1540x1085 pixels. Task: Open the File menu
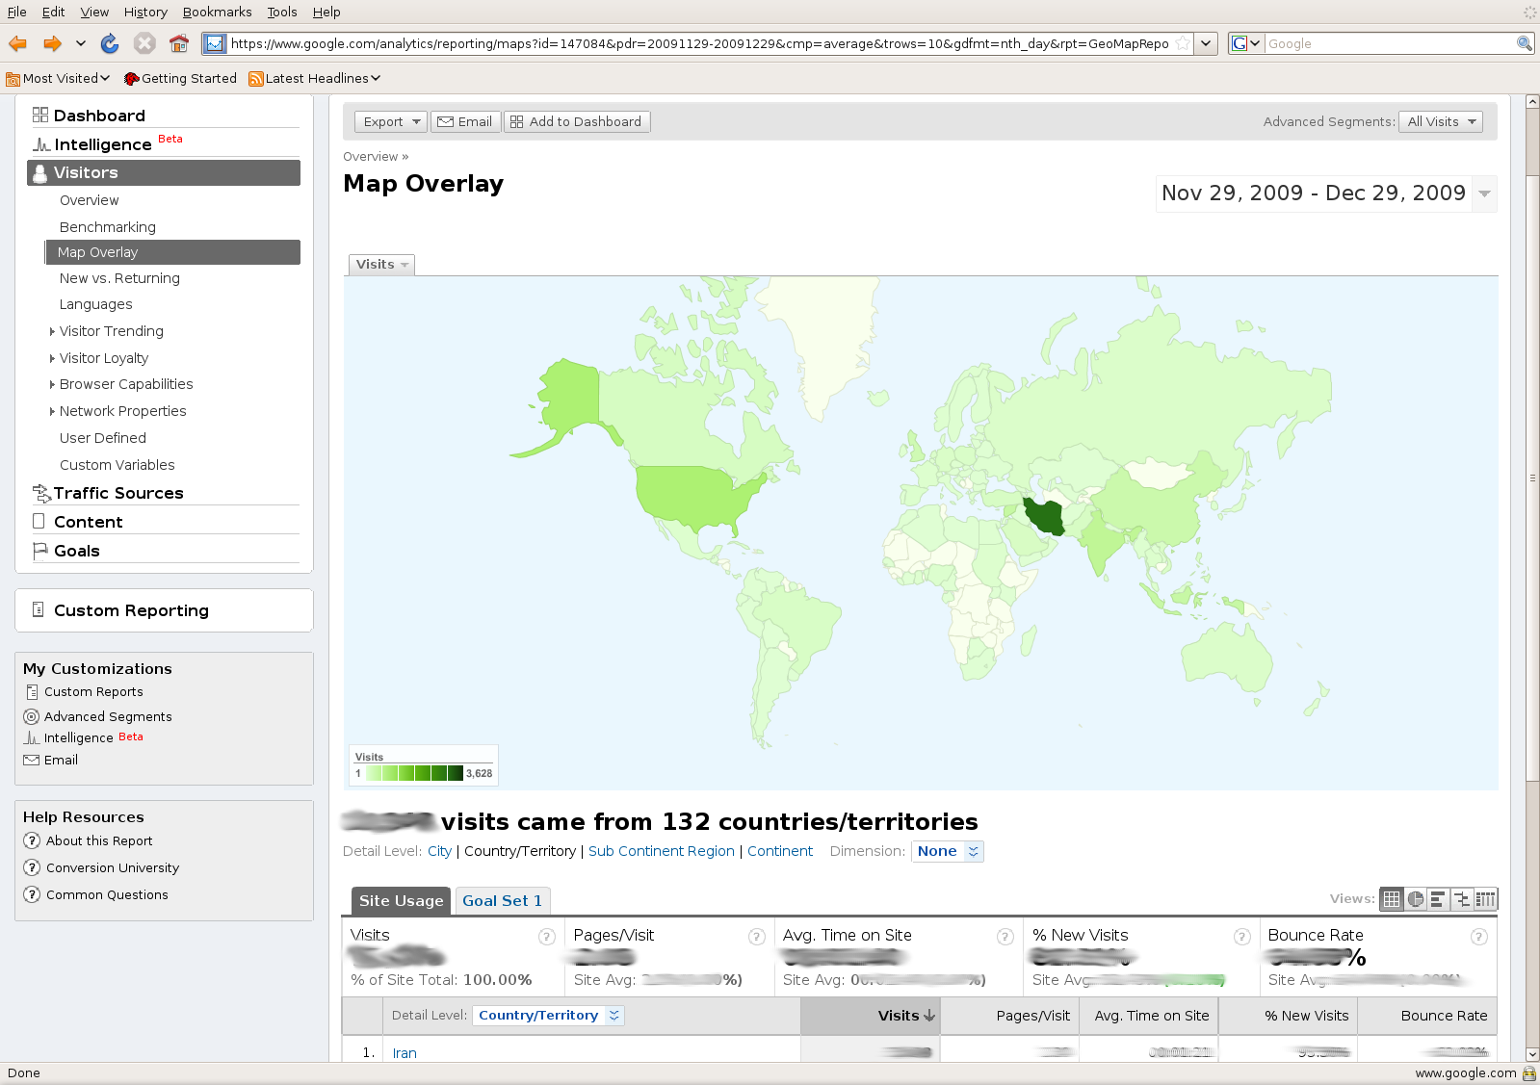(17, 12)
